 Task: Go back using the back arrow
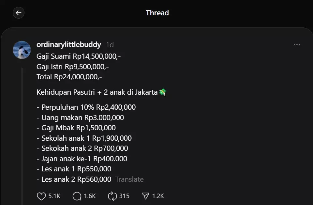pos(19,13)
